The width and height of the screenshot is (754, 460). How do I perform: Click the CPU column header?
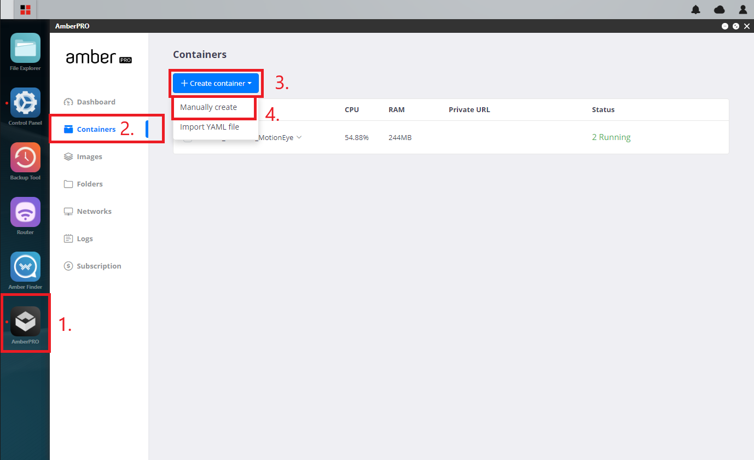(352, 109)
